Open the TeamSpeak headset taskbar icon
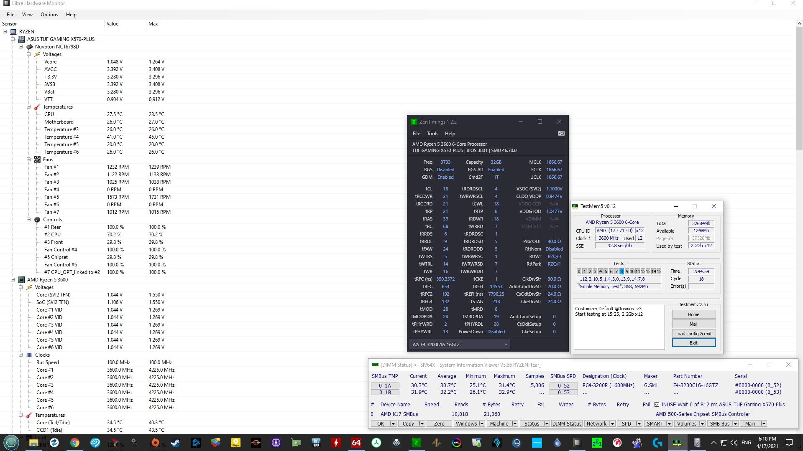 click(517, 443)
